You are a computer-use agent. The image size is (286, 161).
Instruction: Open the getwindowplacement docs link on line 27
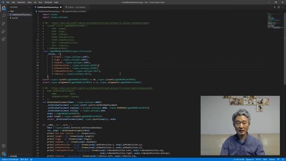tap(102, 88)
